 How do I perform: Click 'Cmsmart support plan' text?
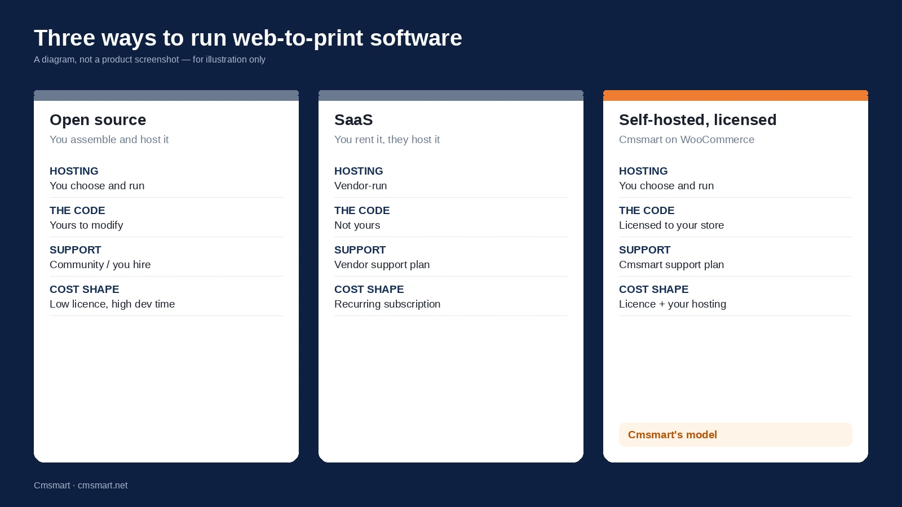pos(671,265)
